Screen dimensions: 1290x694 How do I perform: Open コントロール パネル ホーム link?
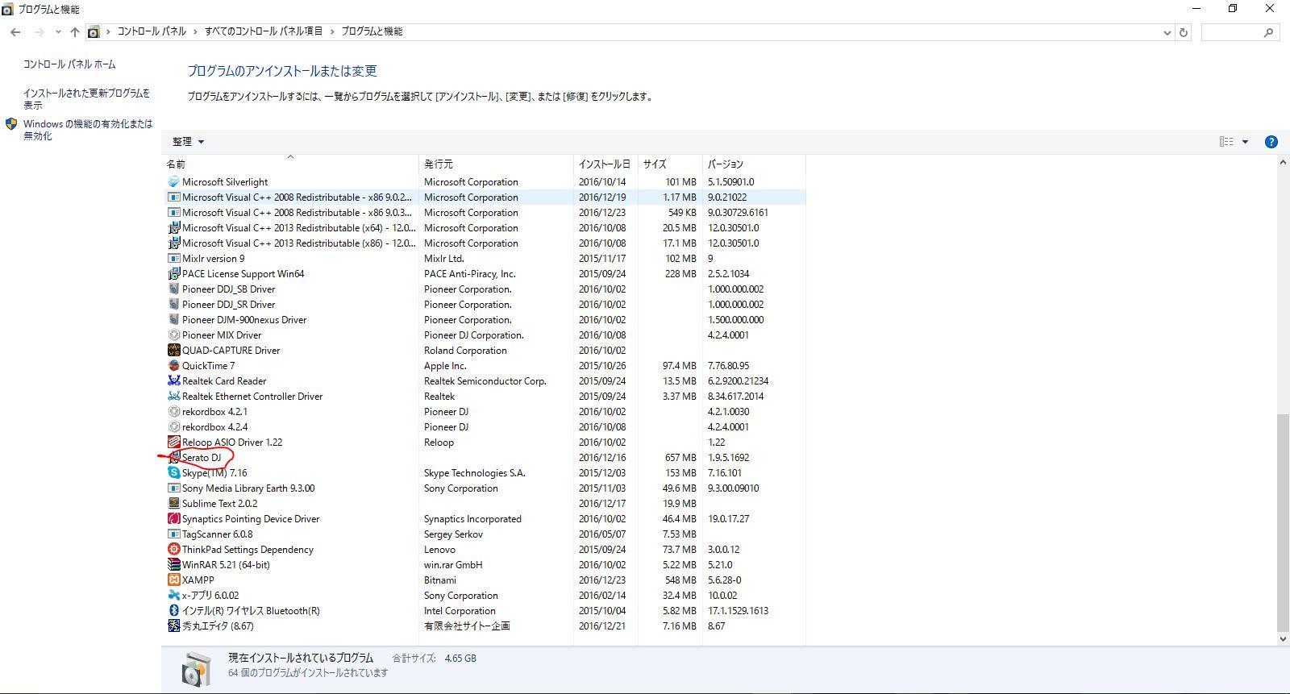pyautogui.click(x=69, y=64)
